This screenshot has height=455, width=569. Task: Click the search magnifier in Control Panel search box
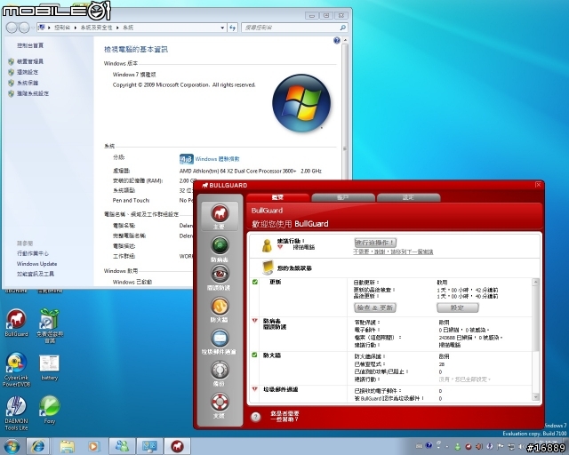click(343, 28)
